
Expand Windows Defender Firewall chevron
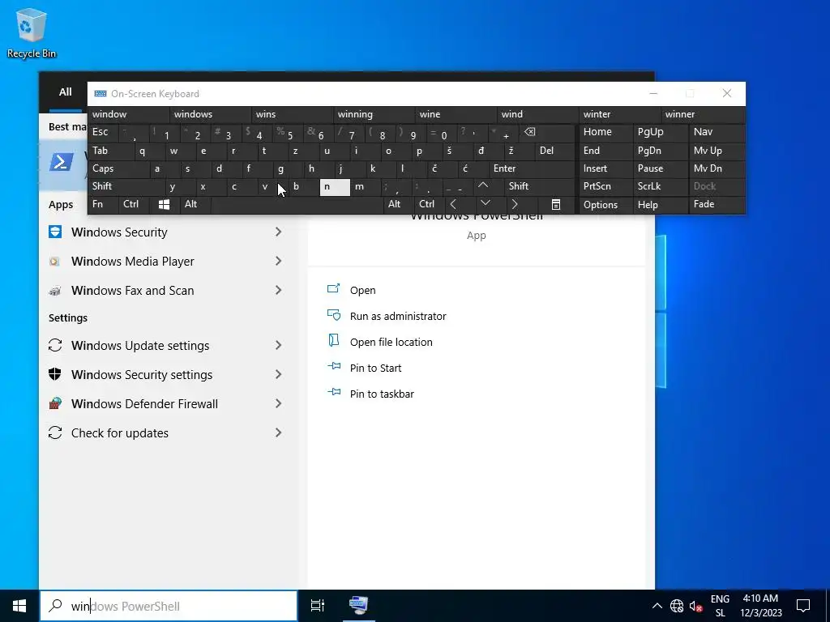tap(279, 403)
